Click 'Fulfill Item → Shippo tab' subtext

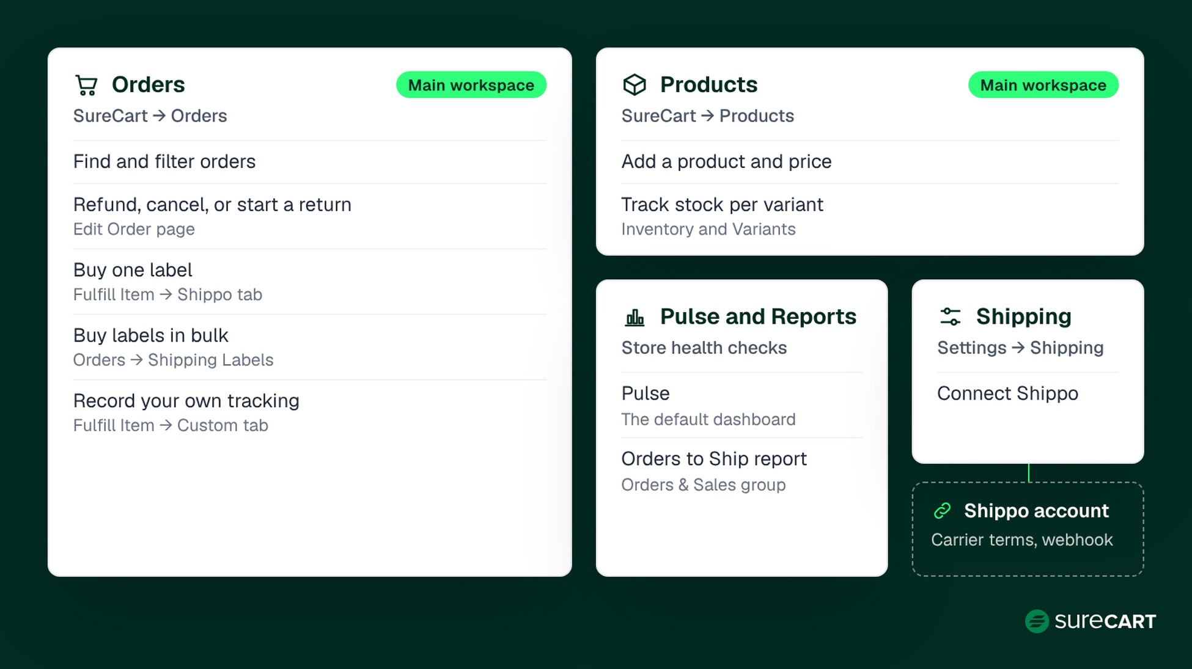[167, 294]
